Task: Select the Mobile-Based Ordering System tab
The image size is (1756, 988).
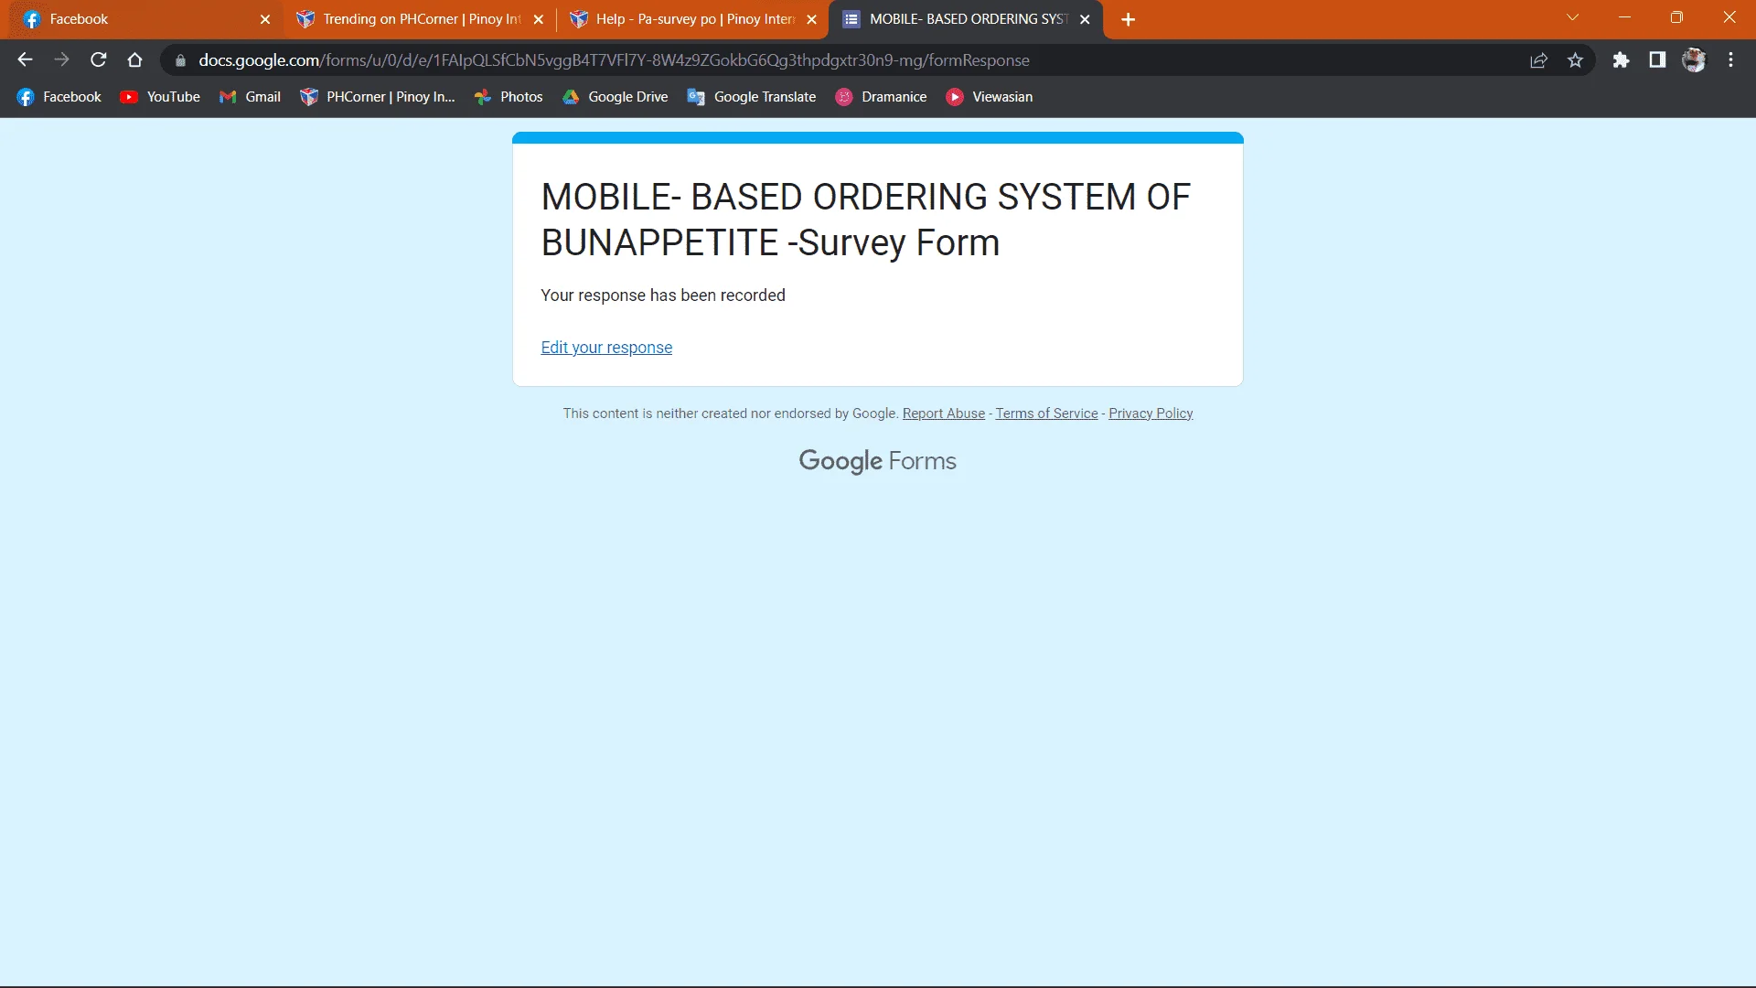Action: tap(966, 19)
